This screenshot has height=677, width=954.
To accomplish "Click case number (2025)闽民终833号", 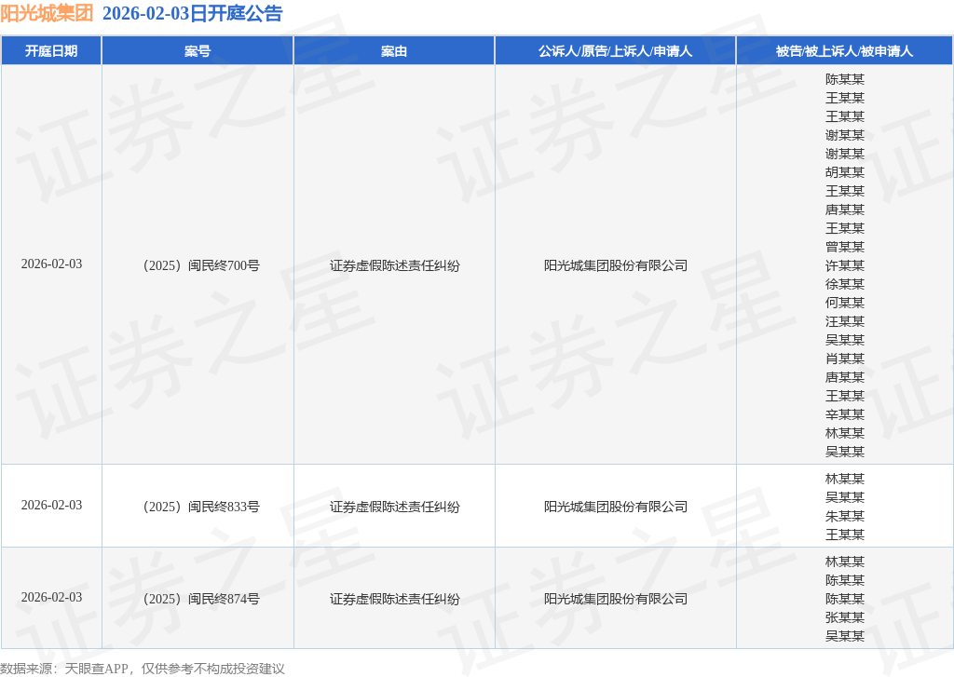I will coord(201,507).
